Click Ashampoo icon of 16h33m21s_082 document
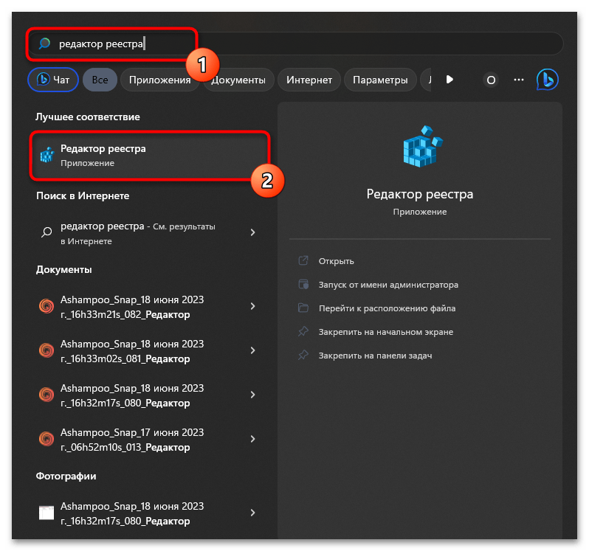The image size is (589, 551). point(46,306)
